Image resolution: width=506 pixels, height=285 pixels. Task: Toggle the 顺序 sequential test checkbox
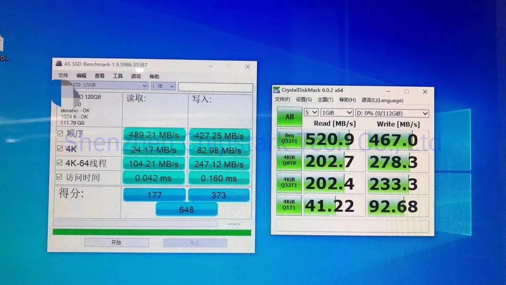click(x=60, y=133)
